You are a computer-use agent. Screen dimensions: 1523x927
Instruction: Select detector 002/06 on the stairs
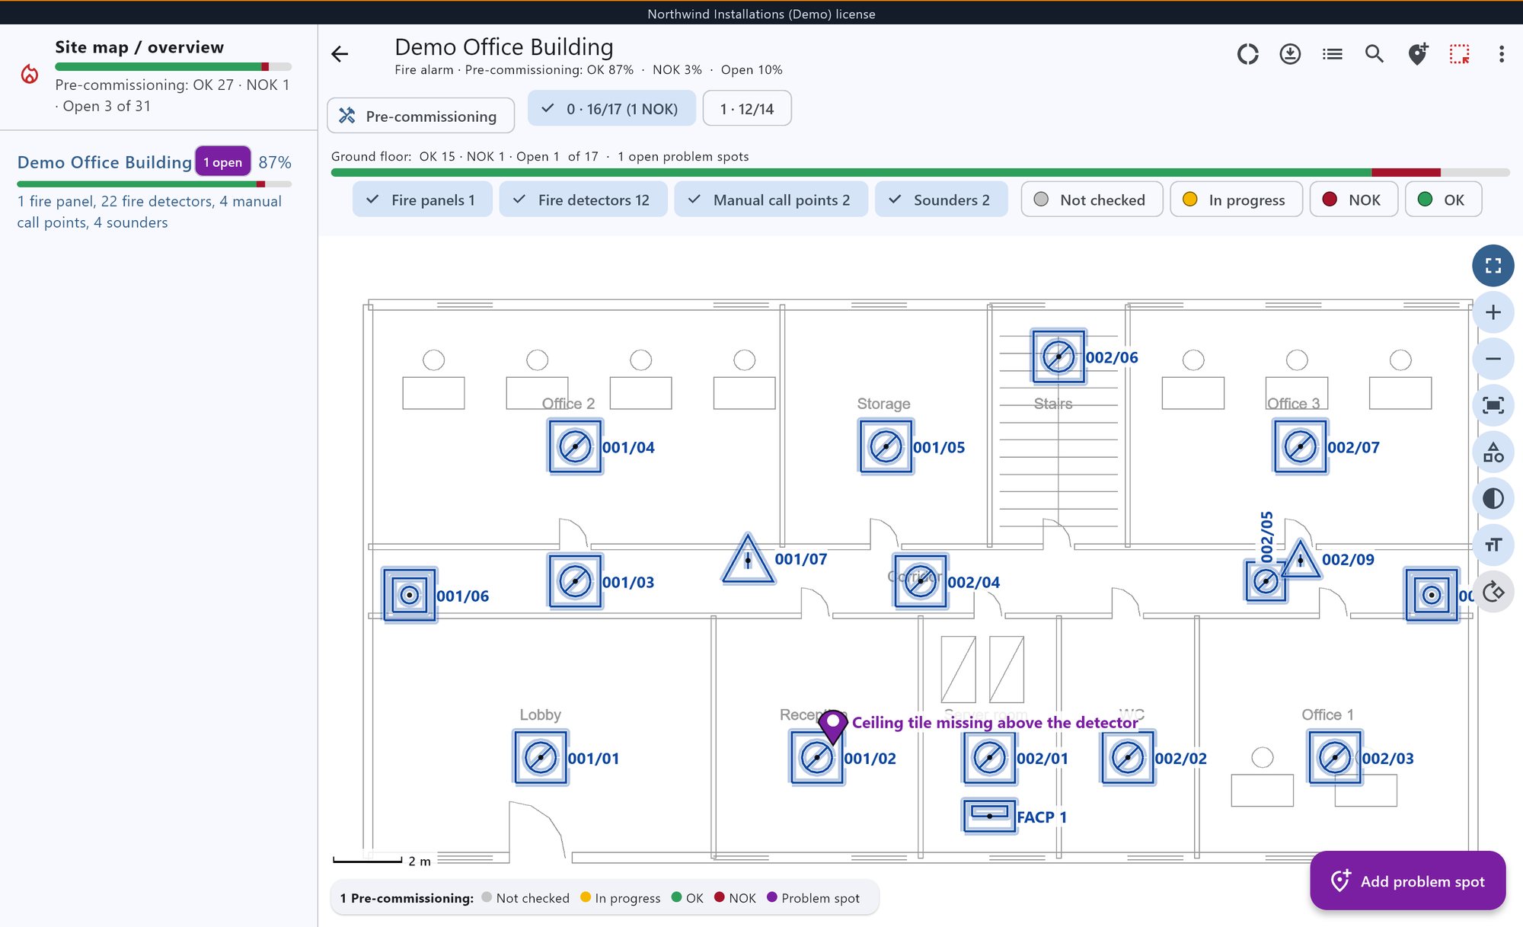[1058, 356]
